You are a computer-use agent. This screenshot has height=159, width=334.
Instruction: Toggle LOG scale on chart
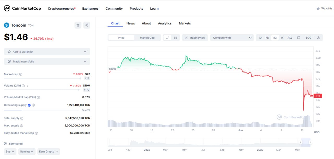point(309,38)
